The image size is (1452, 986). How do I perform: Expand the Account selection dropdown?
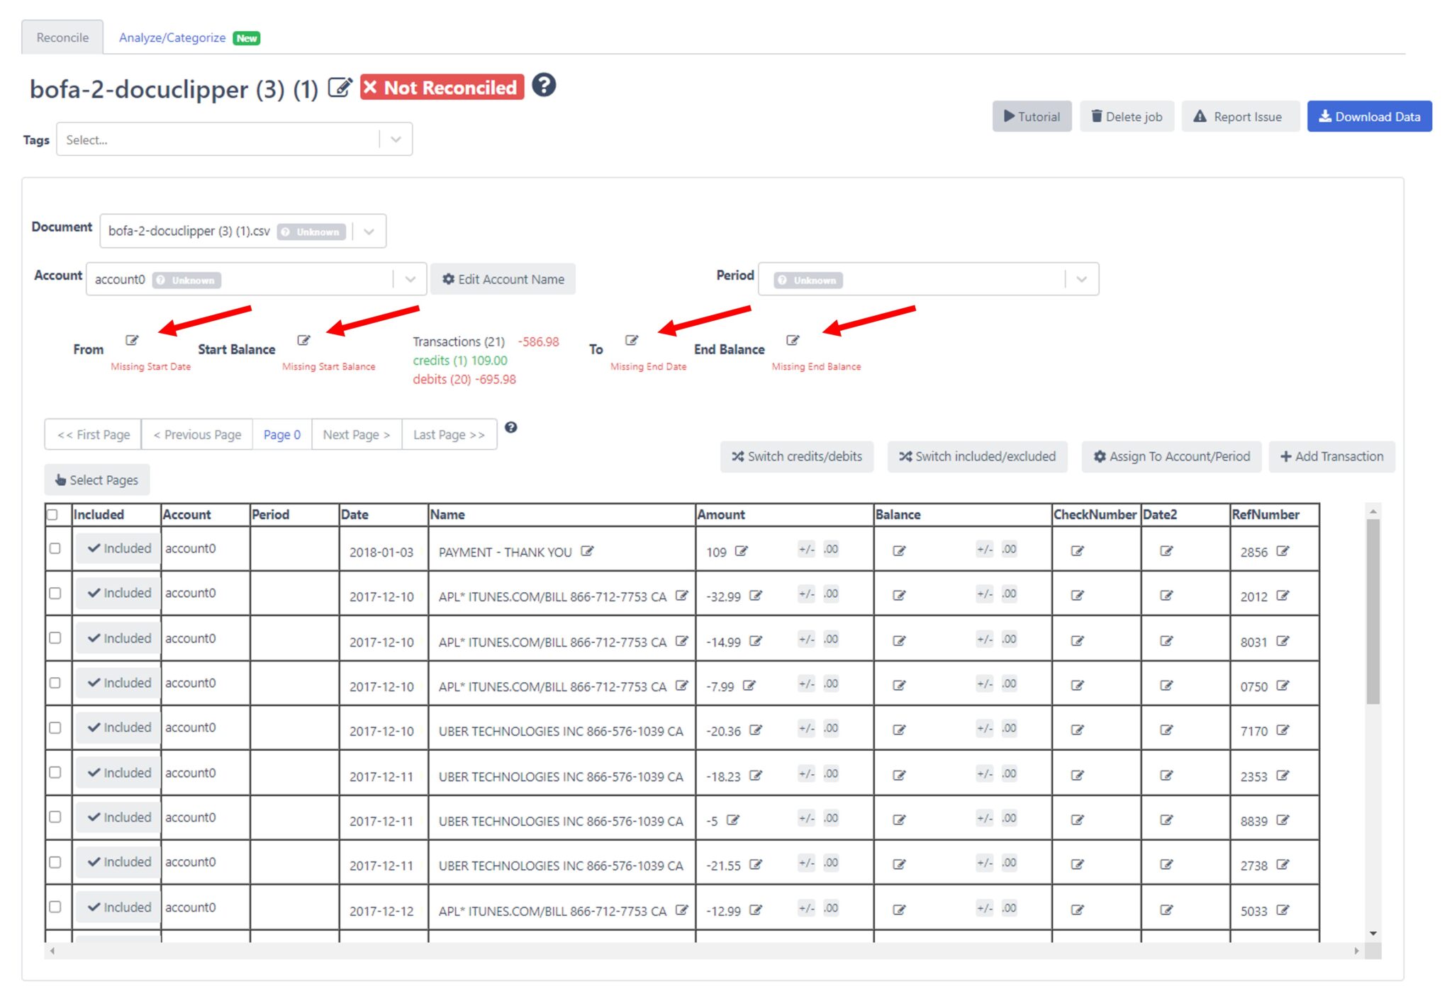[x=410, y=278]
